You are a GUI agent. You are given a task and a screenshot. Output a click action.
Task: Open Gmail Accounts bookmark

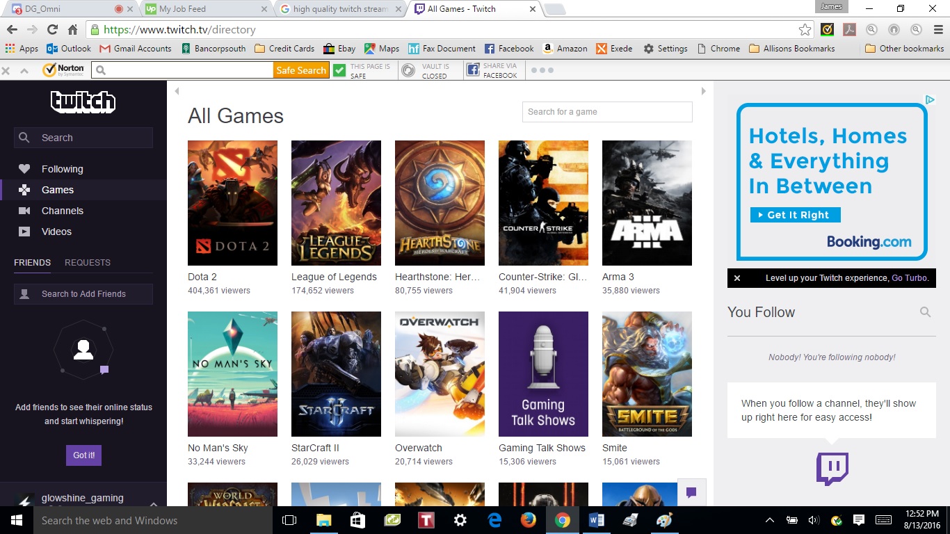tap(136, 49)
